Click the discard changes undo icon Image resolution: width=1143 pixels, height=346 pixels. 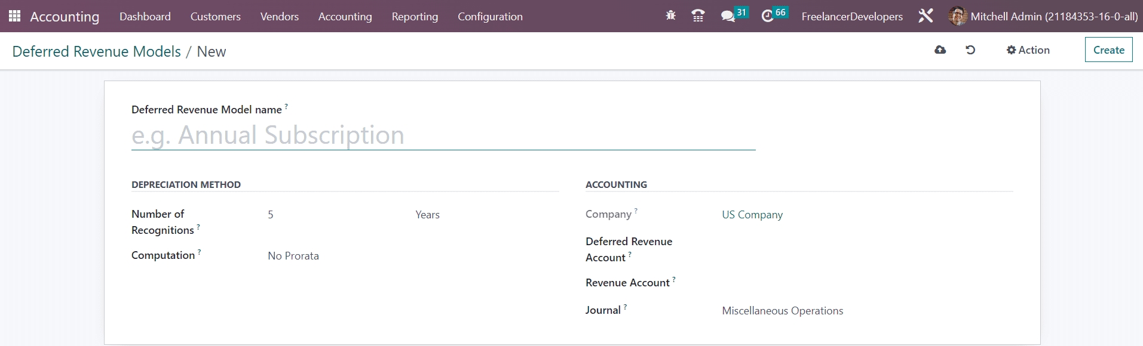coord(970,50)
